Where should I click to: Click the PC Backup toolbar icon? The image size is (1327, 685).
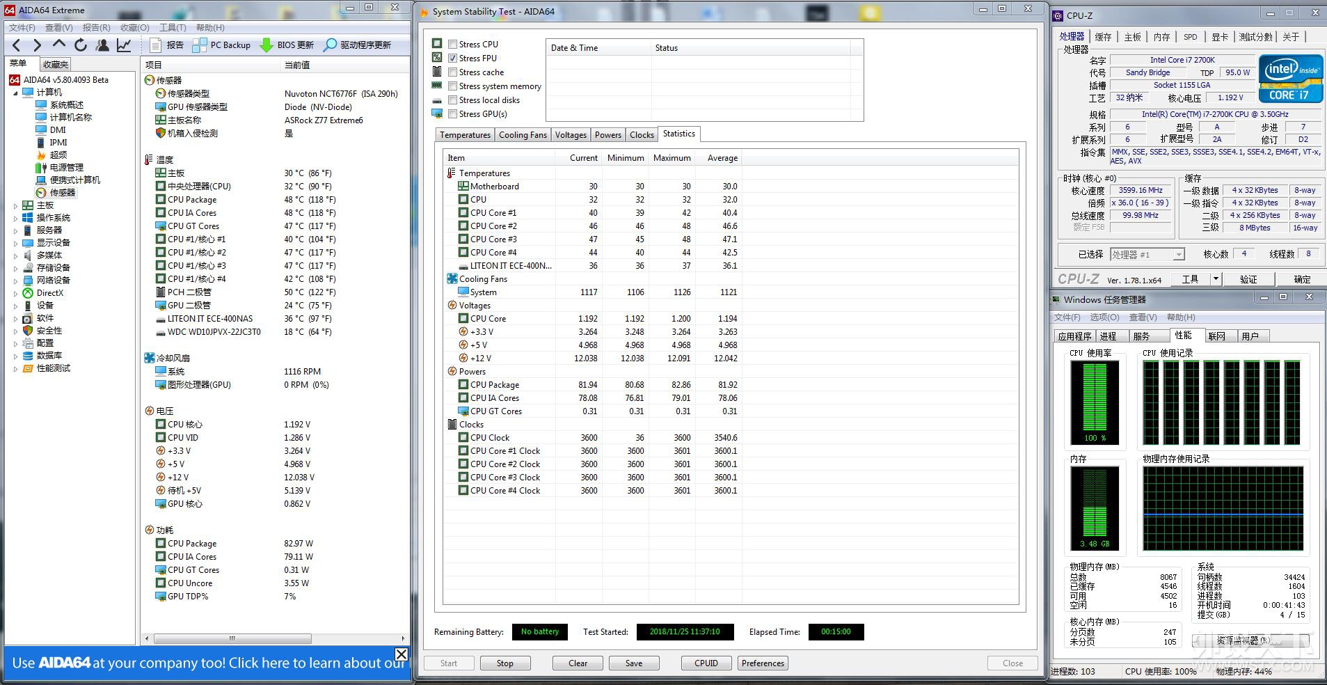200,45
